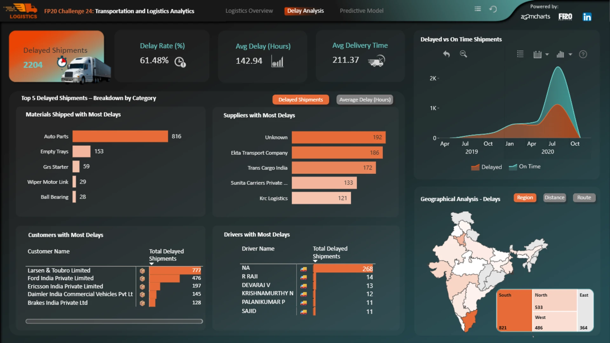The image size is (610, 343).
Task: Open the list menu icon in header
Action: (478, 9)
